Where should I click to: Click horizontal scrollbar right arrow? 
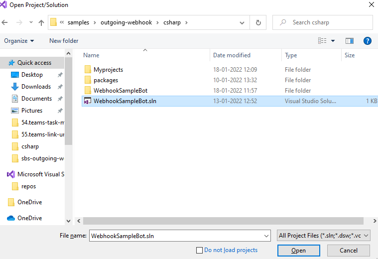(x=375, y=221)
